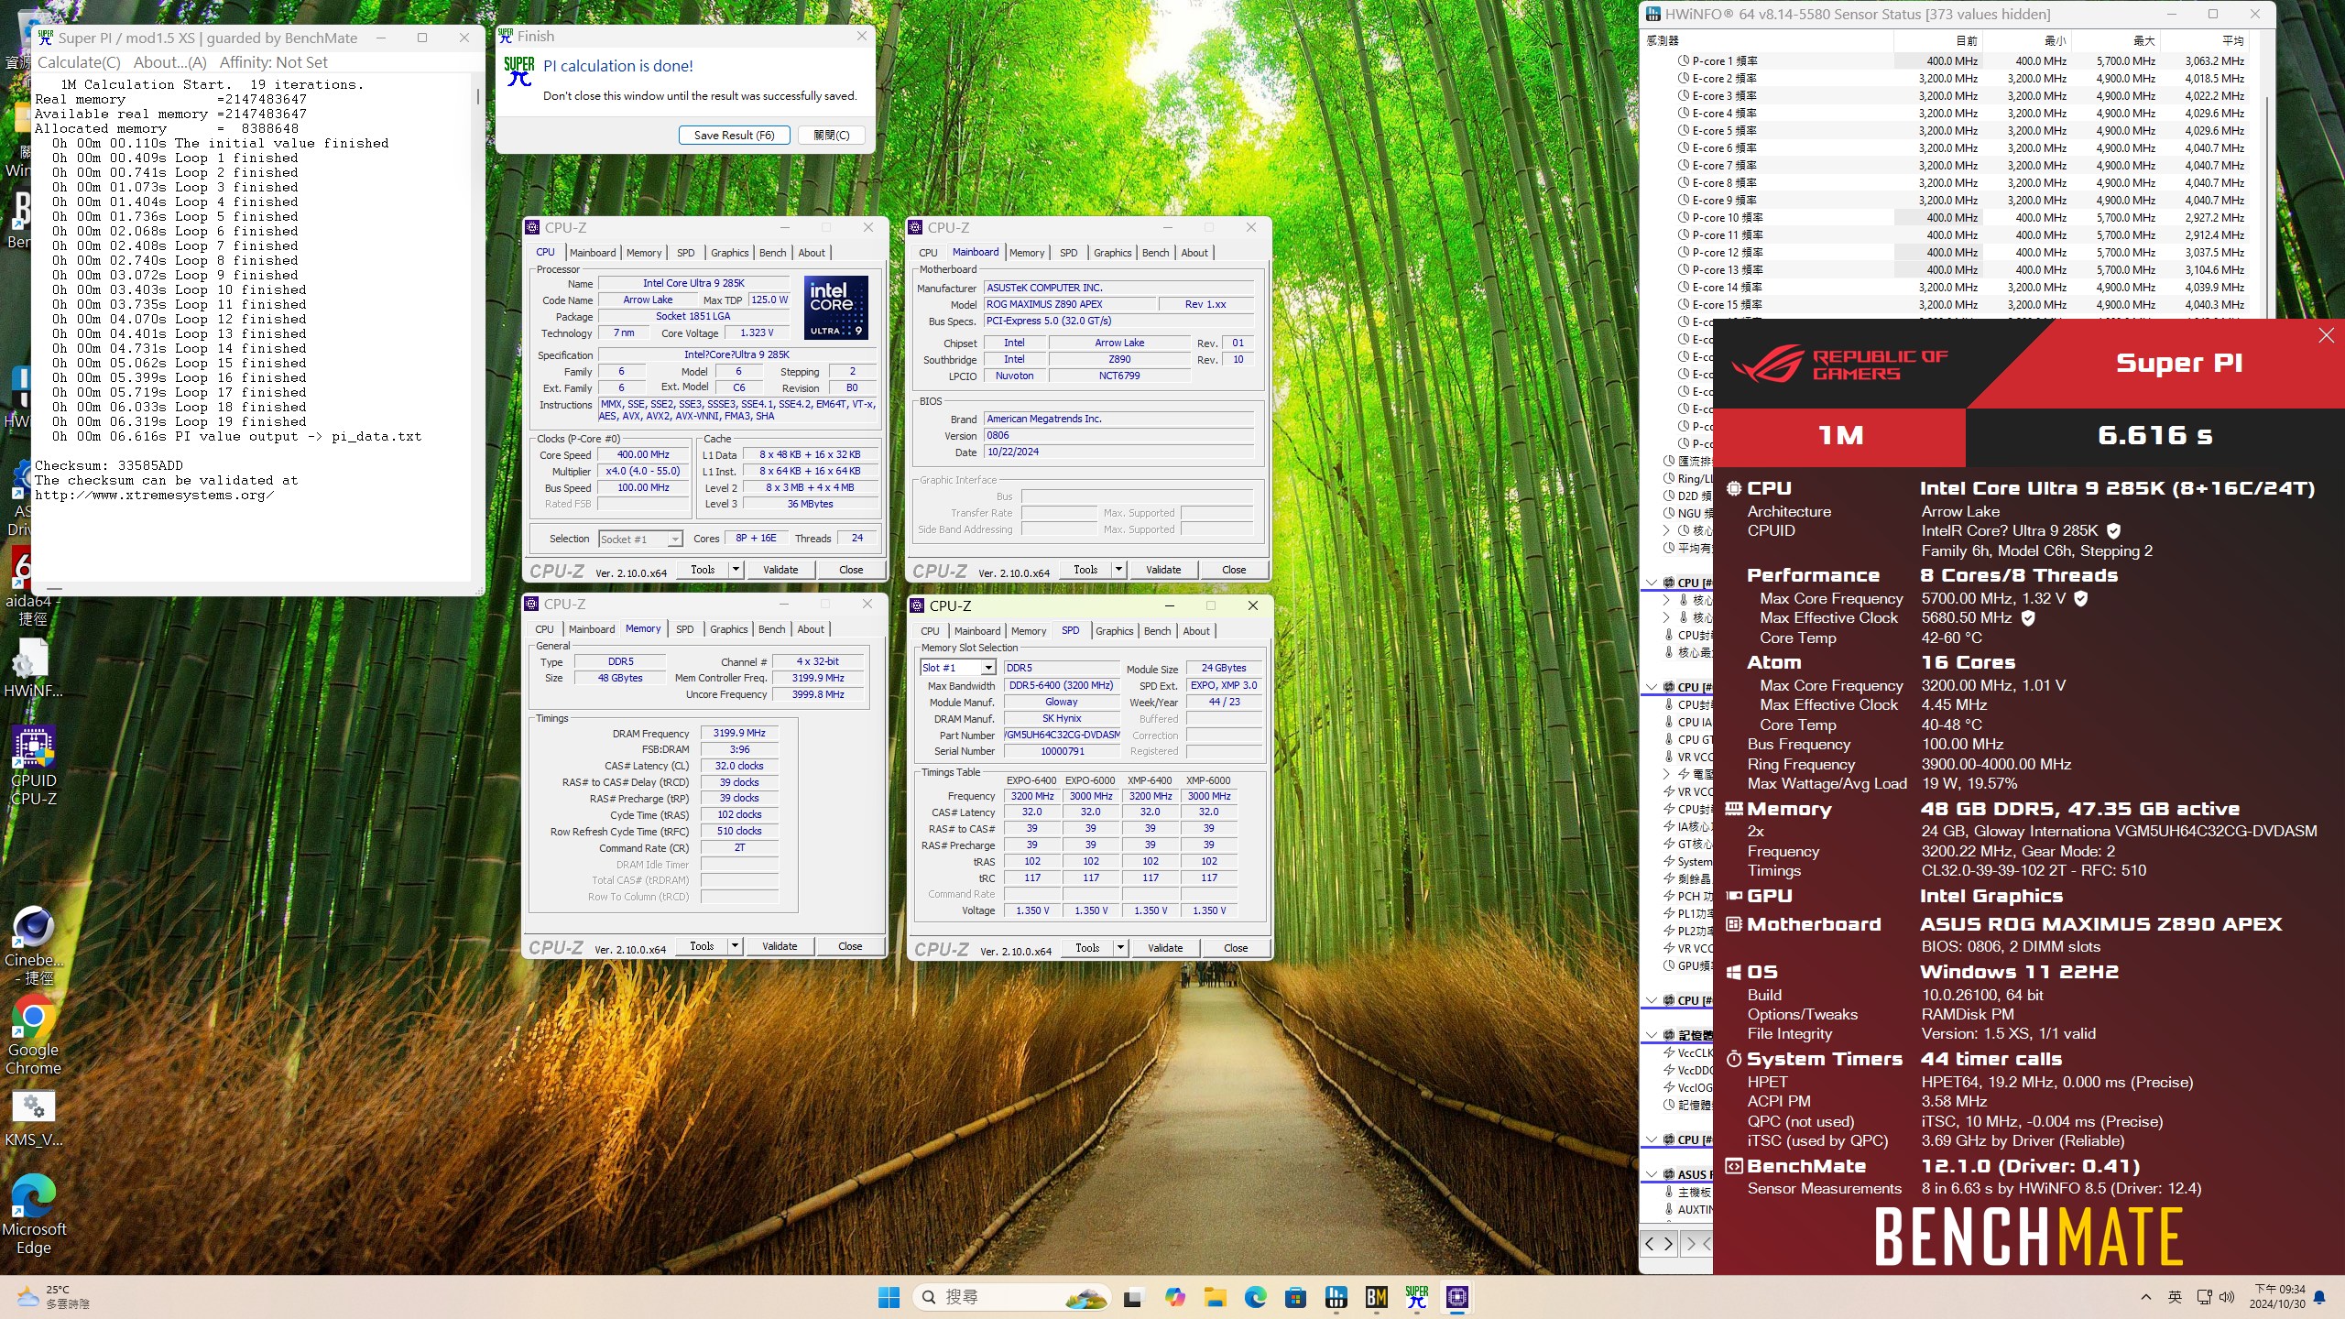Switch to Memory tab in CPU-Z CPU window
This screenshot has width=2345, height=1319.
644,253
